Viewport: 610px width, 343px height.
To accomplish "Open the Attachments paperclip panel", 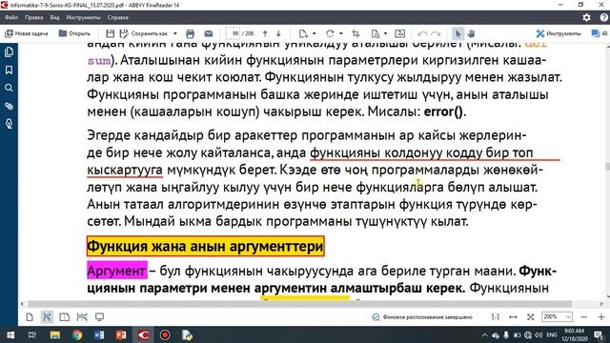I will (9, 106).
